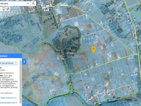Image resolution: width=141 pixels, height=106 pixels.
Task: Click the Royal Real Estate watermark logo
Action: click(70, 54)
